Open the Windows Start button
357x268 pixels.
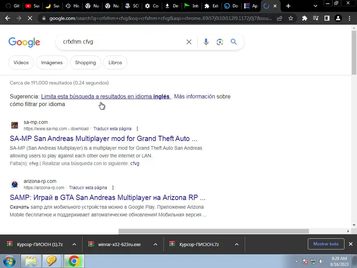(x=9, y=261)
